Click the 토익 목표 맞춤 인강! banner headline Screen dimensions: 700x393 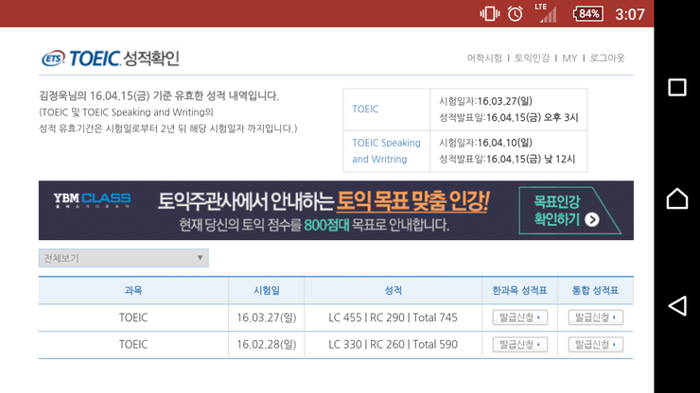413,201
